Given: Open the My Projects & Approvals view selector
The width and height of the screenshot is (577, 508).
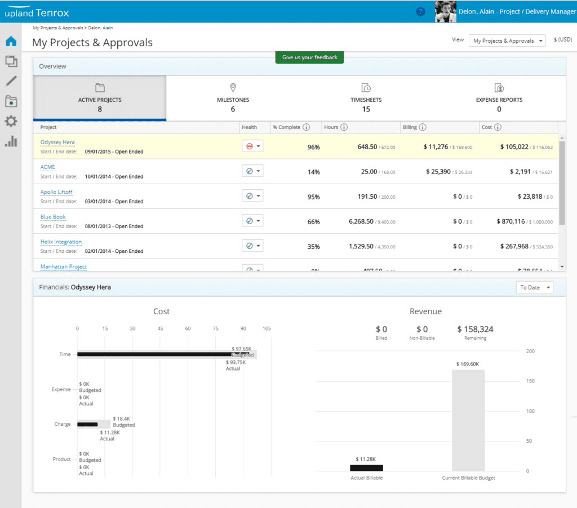Looking at the screenshot, I should [507, 40].
